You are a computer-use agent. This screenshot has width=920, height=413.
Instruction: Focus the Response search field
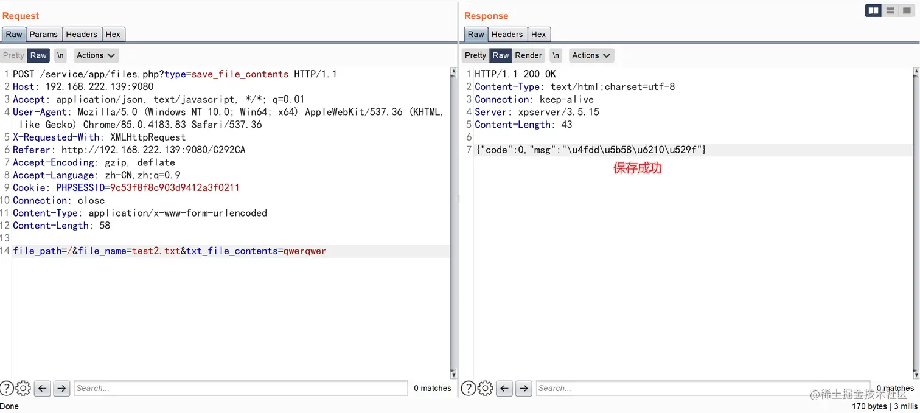point(703,388)
